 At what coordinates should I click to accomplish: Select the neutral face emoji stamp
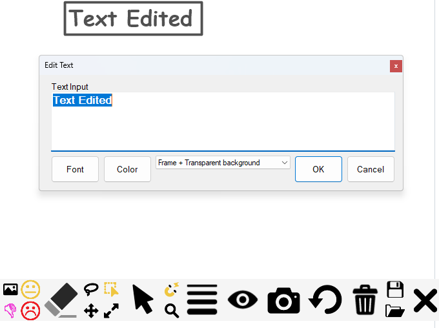tap(30, 289)
